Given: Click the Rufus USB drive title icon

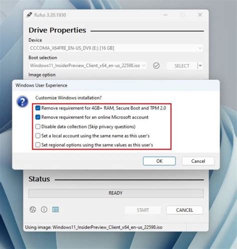Looking at the screenshot, I should [29, 15].
